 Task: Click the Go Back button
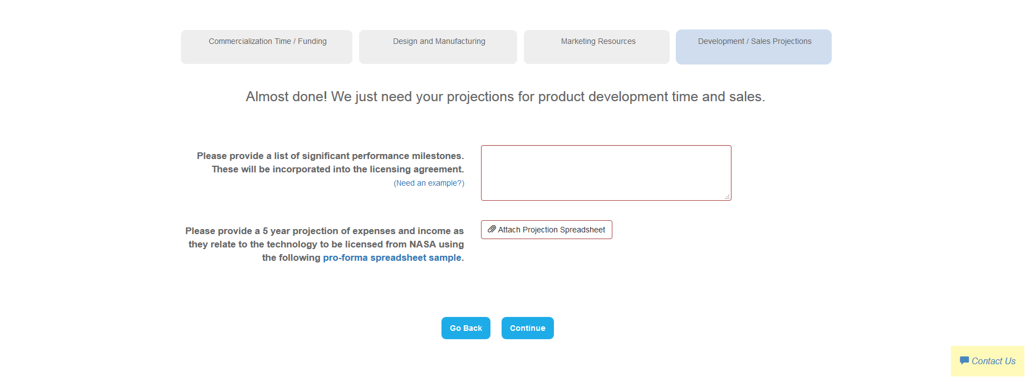click(x=466, y=328)
